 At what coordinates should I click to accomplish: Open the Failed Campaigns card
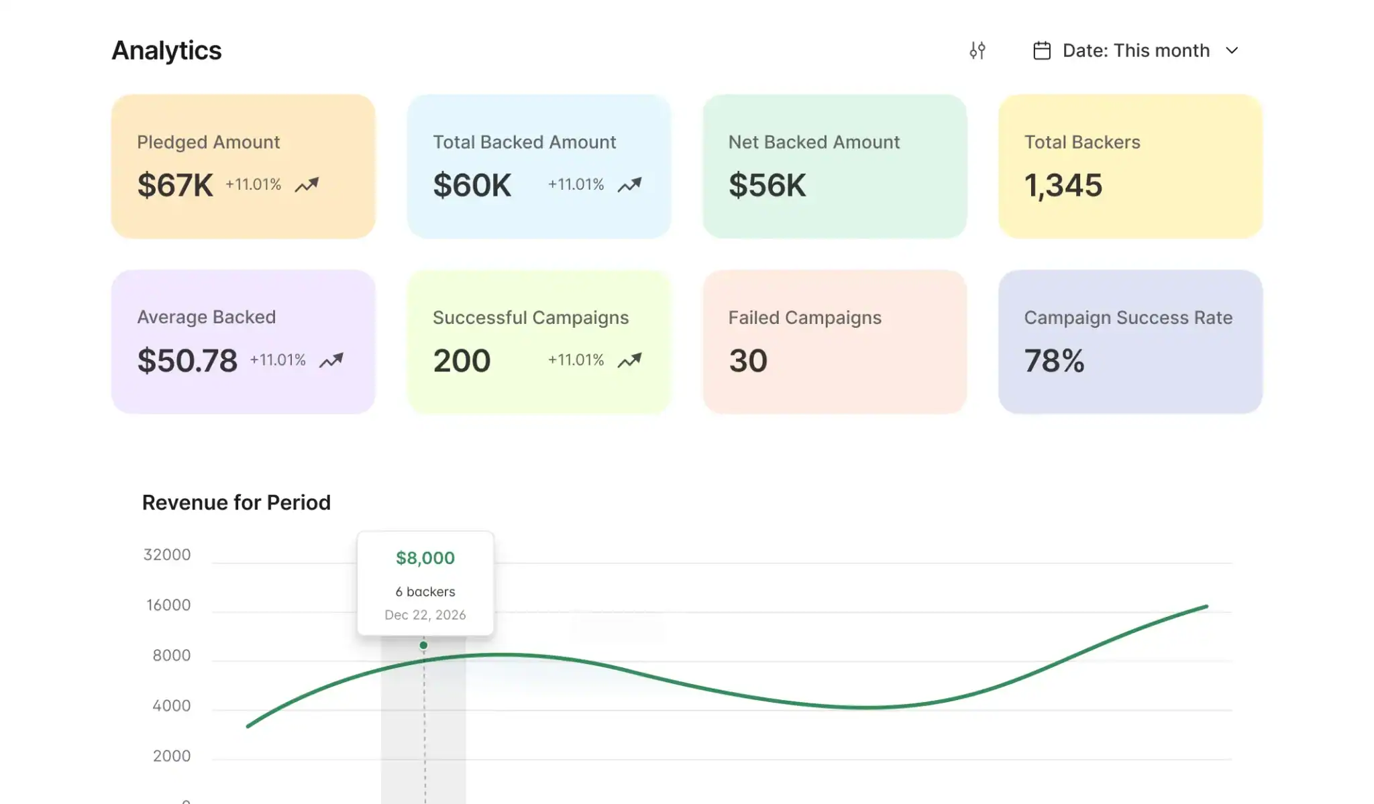(x=835, y=342)
